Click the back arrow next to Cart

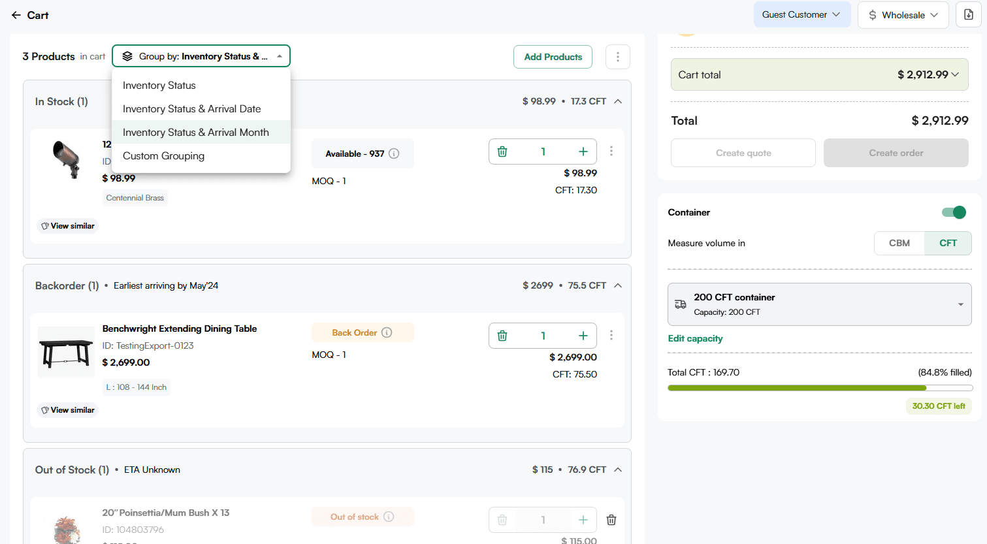[16, 15]
